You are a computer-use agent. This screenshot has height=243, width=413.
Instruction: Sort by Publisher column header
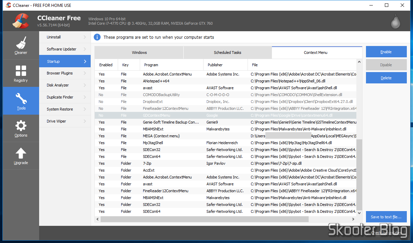click(x=226, y=65)
